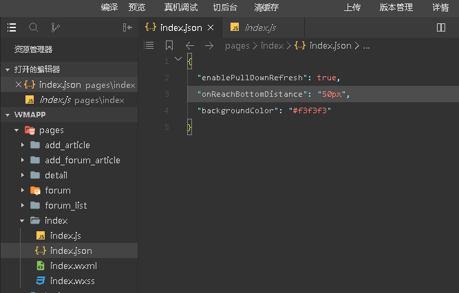The image size is (459, 293).
Task: Click the index.js file icon in tree
Action: [41, 235]
